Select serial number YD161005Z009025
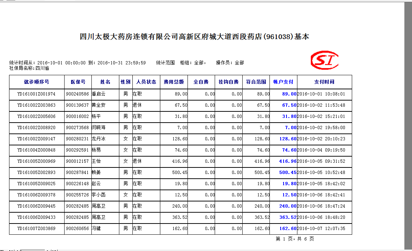The height and width of the screenshot is (251, 412). pos(37,184)
